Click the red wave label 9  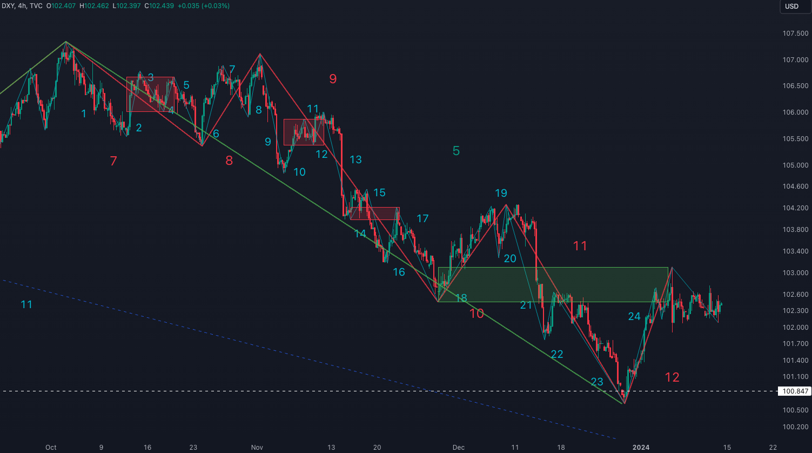333,79
